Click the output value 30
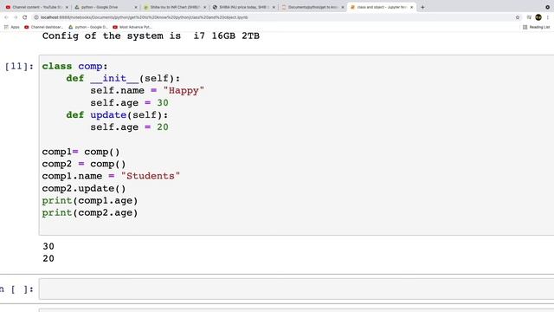The height and width of the screenshot is (312, 554). pos(48,246)
